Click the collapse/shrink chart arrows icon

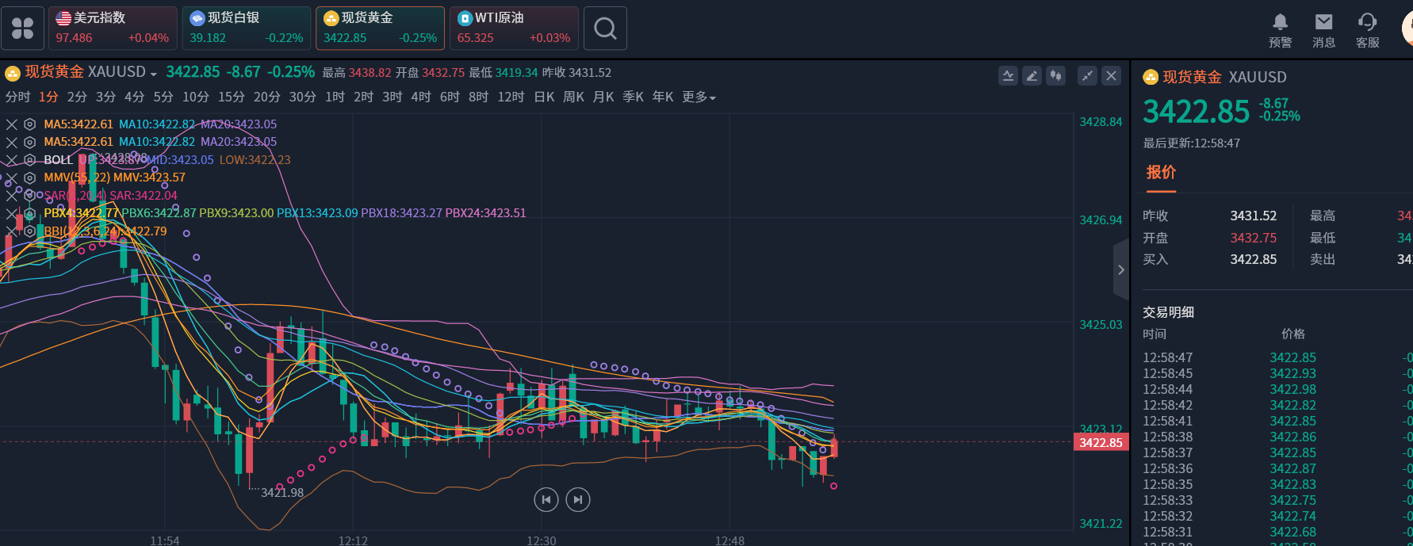[x=1087, y=76]
